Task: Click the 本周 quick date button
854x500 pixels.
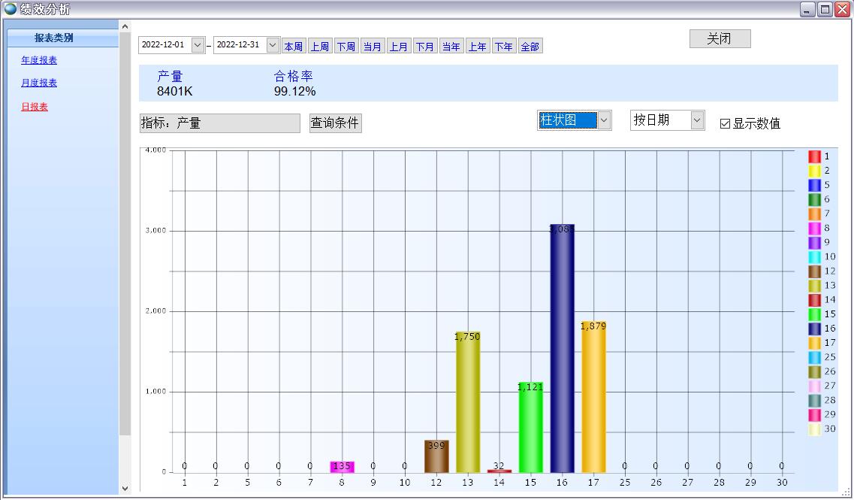Action: [x=293, y=47]
